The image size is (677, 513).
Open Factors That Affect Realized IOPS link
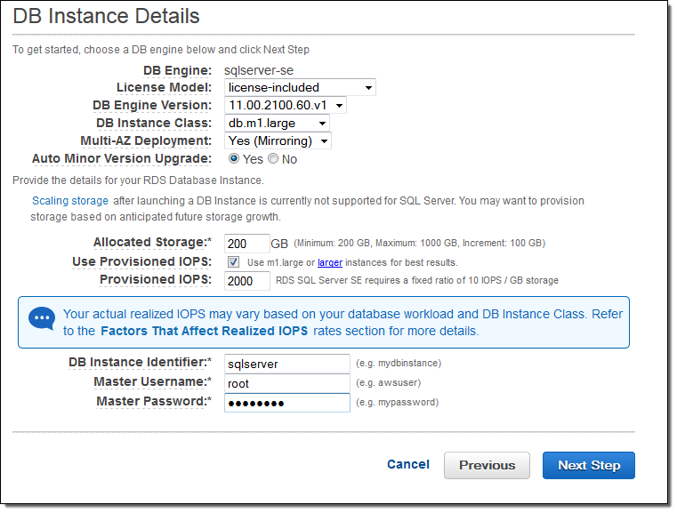click(204, 331)
